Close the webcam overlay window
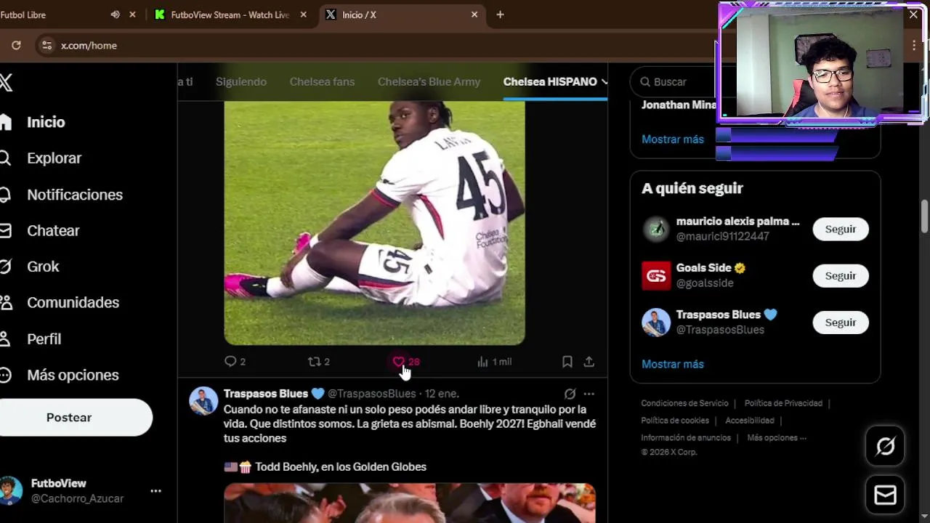The image size is (930, 523). pyautogui.click(x=913, y=14)
